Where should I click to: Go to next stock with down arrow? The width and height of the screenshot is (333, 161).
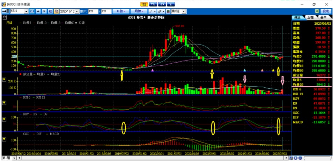(x=44, y=11)
